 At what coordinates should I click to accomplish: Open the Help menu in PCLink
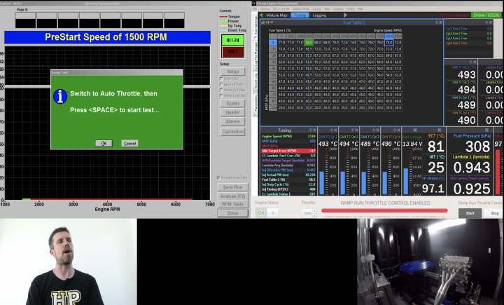pos(360,9)
